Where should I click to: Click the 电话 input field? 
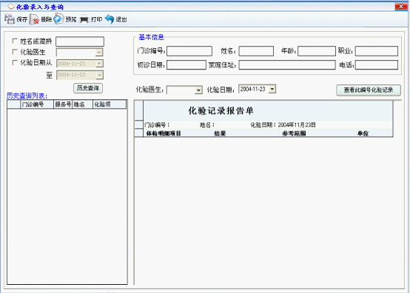tap(376, 65)
